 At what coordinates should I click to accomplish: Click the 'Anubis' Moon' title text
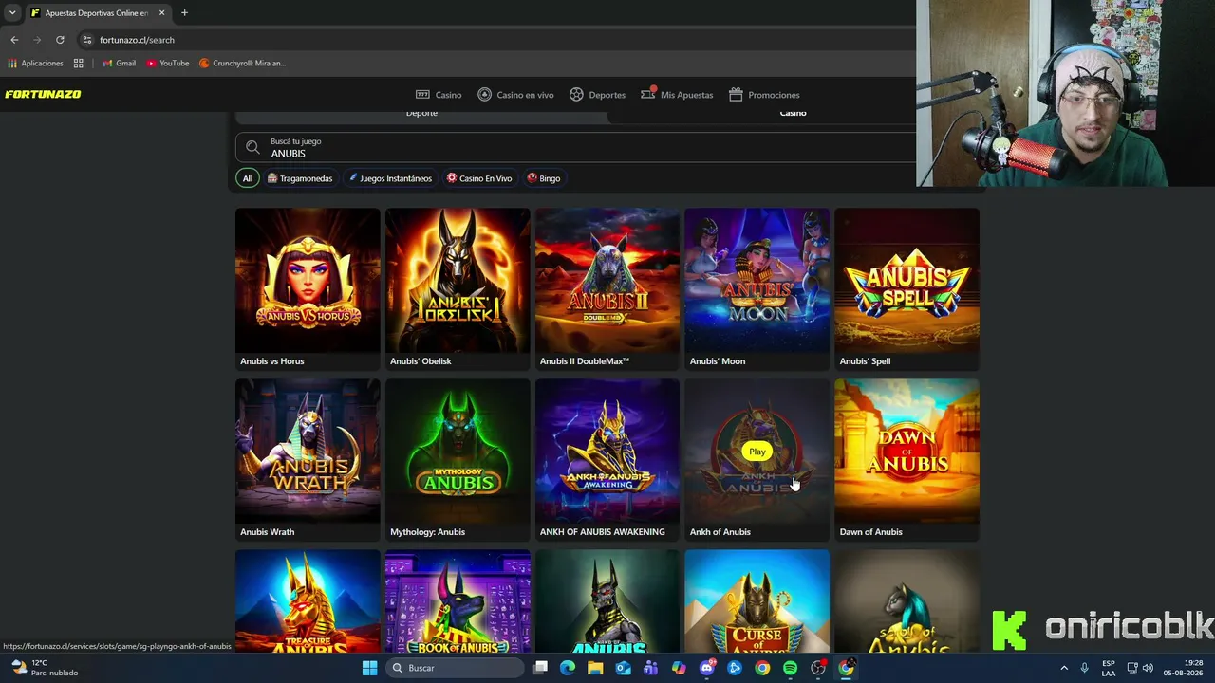[x=718, y=361]
